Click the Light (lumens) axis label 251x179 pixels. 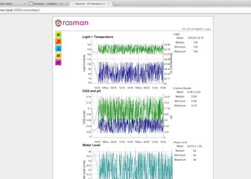click(x=84, y=63)
